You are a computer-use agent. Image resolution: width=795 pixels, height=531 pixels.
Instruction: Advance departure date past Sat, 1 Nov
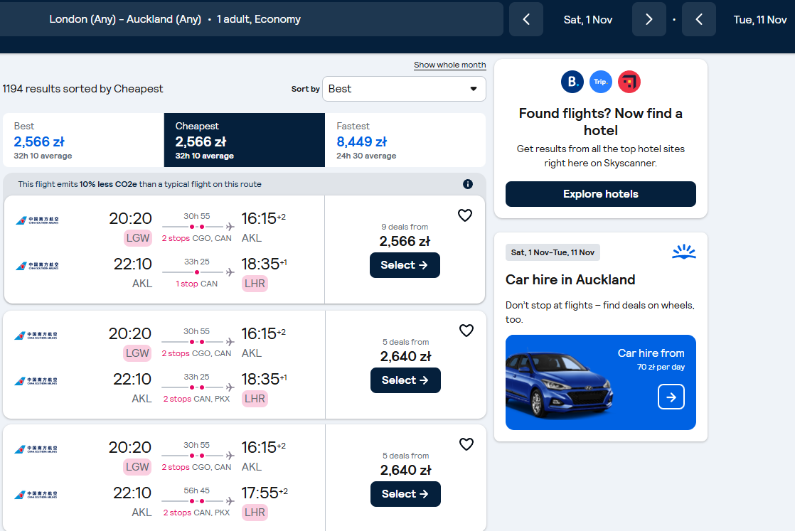click(649, 19)
